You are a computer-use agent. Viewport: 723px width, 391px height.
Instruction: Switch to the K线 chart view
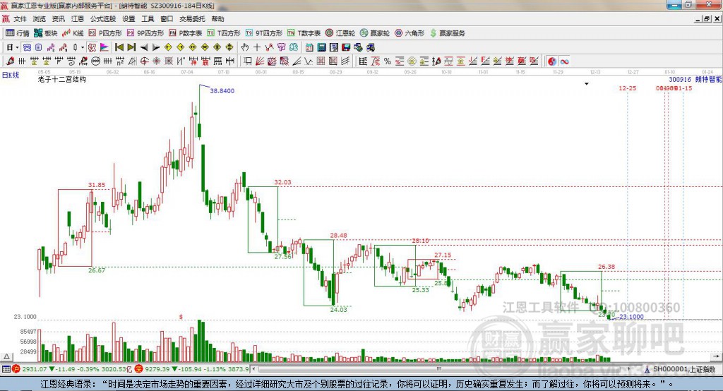click(x=73, y=33)
